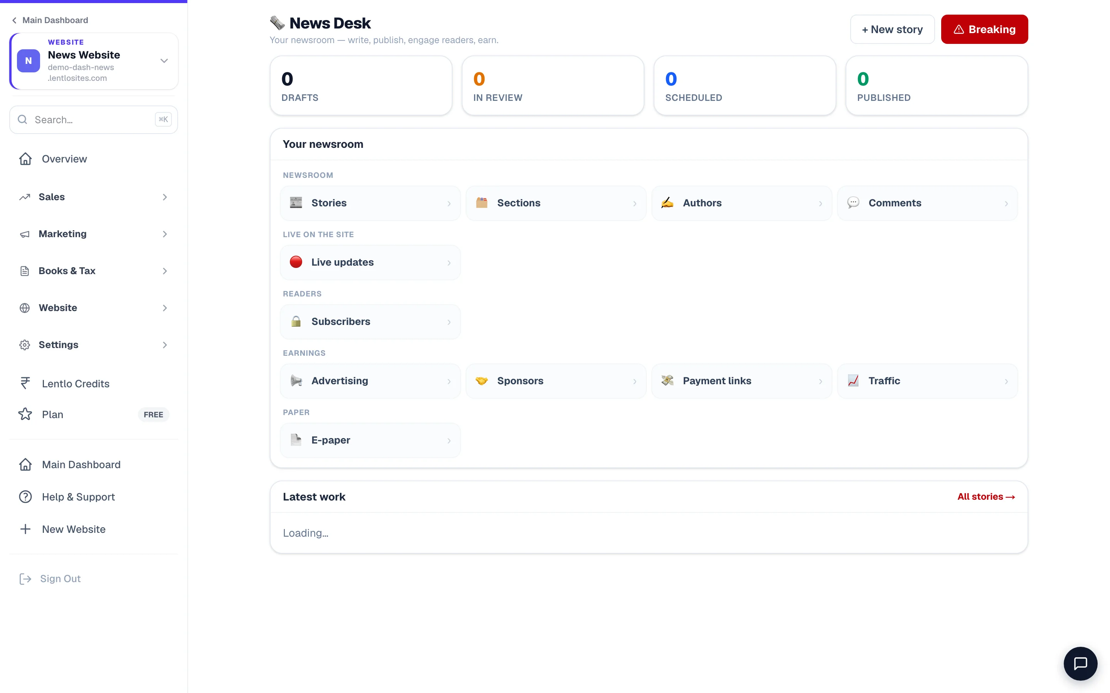Viewport: 1110px width, 693px height.
Task: Click the Advertising megaphone icon
Action: tap(296, 380)
